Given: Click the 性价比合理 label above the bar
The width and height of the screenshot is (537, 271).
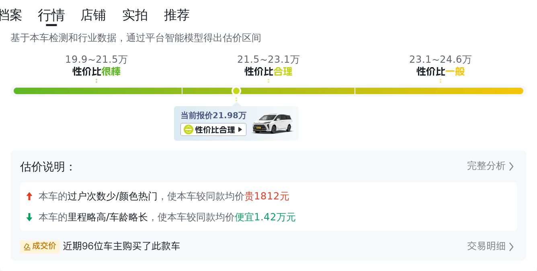Looking at the screenshot, I should pyautogui.click(x=268, y=72).
